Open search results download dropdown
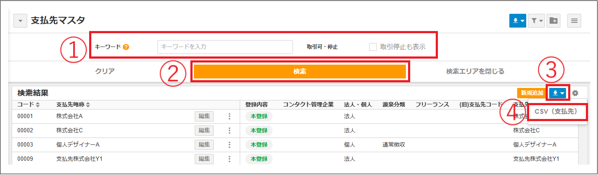598x175 pixels. point(558,93)
